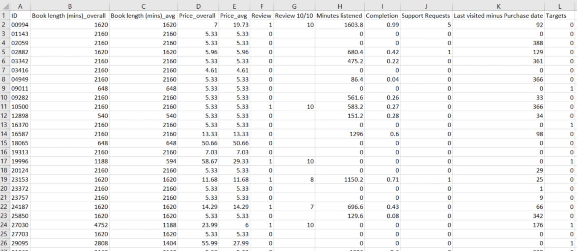Image resolution: width=577 pixels, height=251 pixels.
Task: Select cell with ID 27030
Action: (x=20, y=225)
